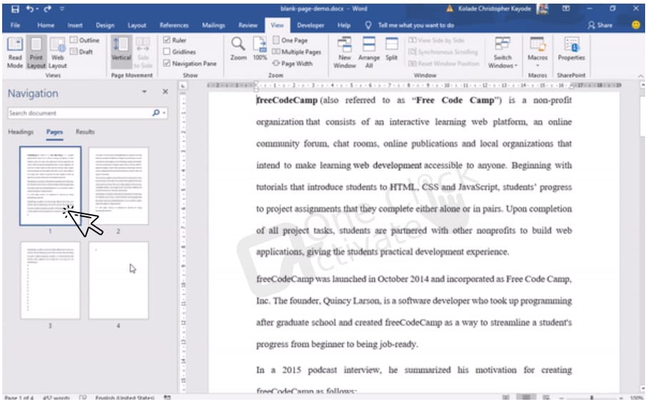Open the Help tab
Image resolution: width=648 pixels, height=409 pixels.
[344, 25]
